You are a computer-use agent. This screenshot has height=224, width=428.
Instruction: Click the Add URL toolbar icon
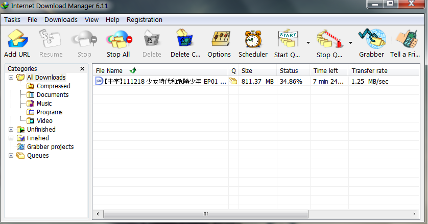coord(17,39)
